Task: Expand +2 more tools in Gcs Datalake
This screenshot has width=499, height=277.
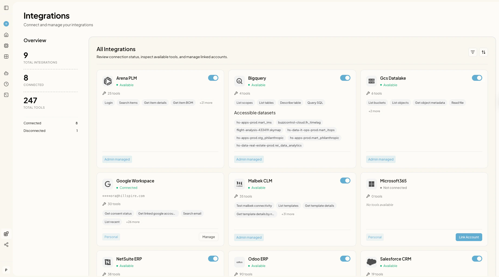Action: 374,111
